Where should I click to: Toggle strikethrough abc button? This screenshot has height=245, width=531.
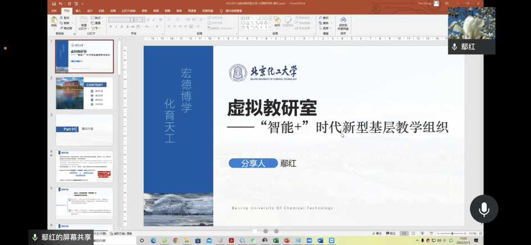click(132, 26)
